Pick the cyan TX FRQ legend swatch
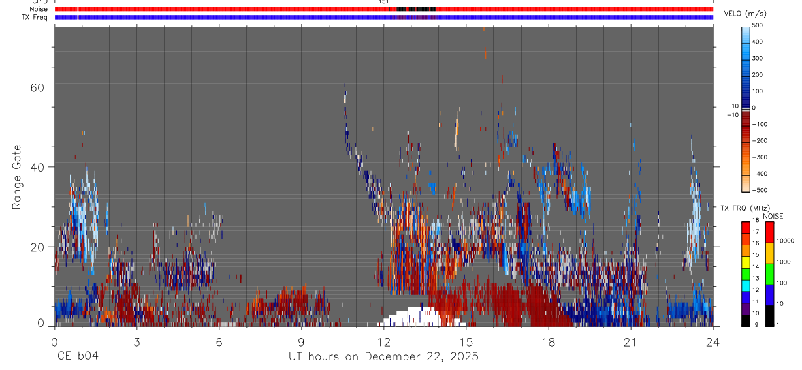Image resolution: width=802 pixels, height=370 pixels. click(x=746, y=285)
